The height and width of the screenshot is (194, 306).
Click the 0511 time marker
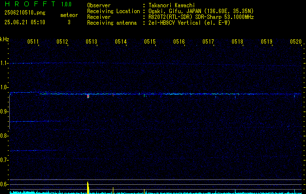point(33,41)
